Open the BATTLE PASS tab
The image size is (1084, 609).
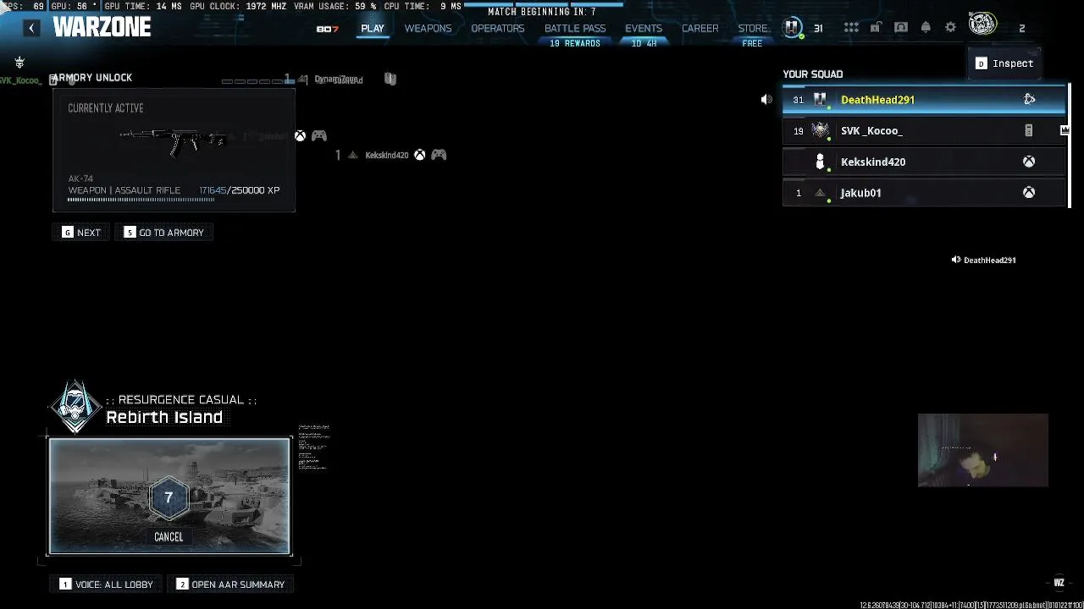(x=575, y=29)
